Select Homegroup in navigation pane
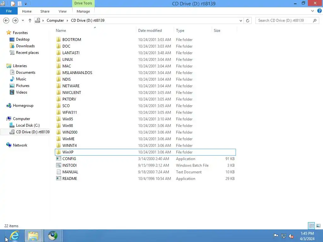 tap(23, 106)
